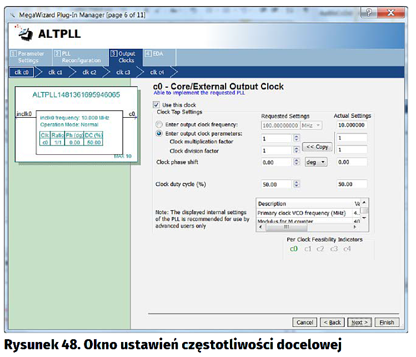Screen dimensions: 416x357
Task: Select the clk c1 sub-tab
Action: point(56,72)
